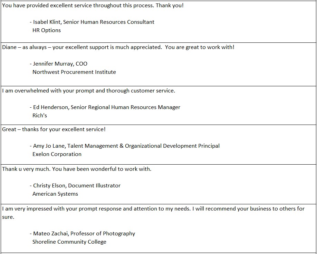
Task: Click the 'I am very impressed' testimonial sentence
Action: pyautogui.click(x=153, y=209)
